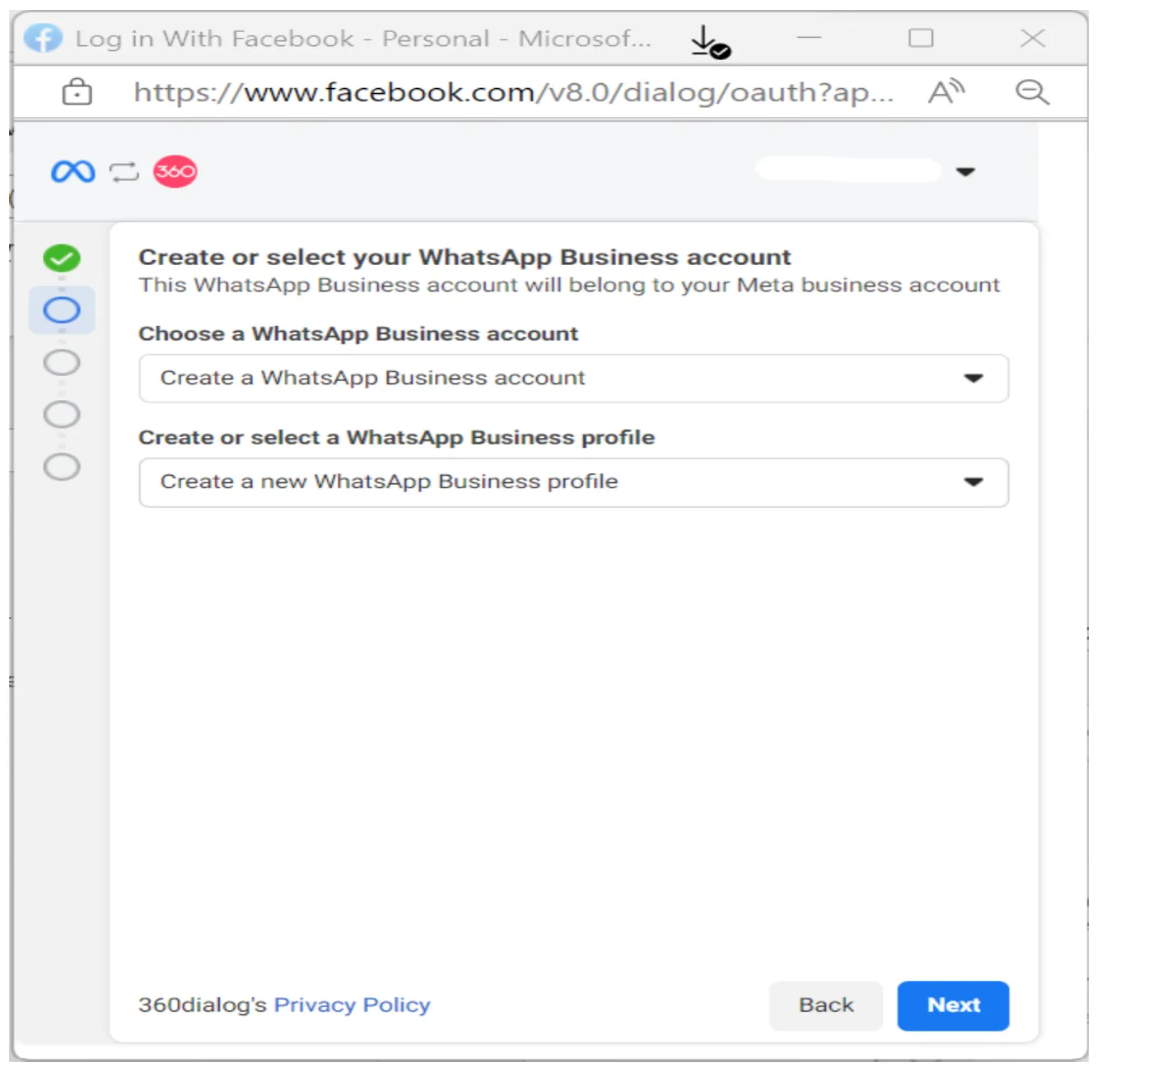
Task: Click the Facebook favicon in title bar
Action: click(x=43, y=38)
